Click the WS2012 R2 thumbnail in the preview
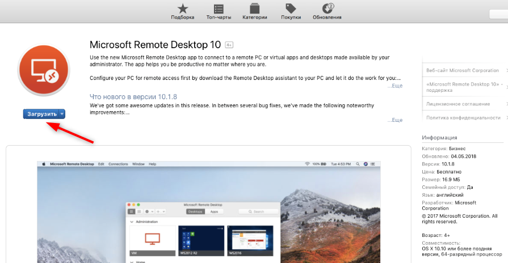The image size is (508, 263). tap(201, 241)
